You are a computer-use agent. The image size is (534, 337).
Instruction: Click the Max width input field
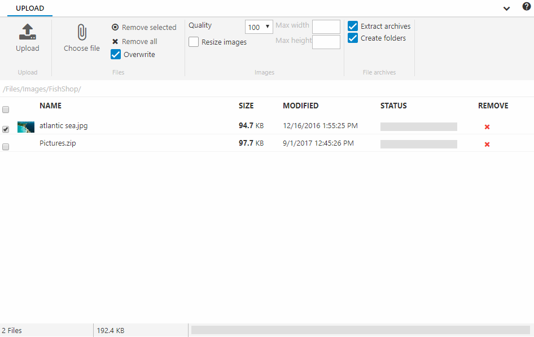(326, 27)
